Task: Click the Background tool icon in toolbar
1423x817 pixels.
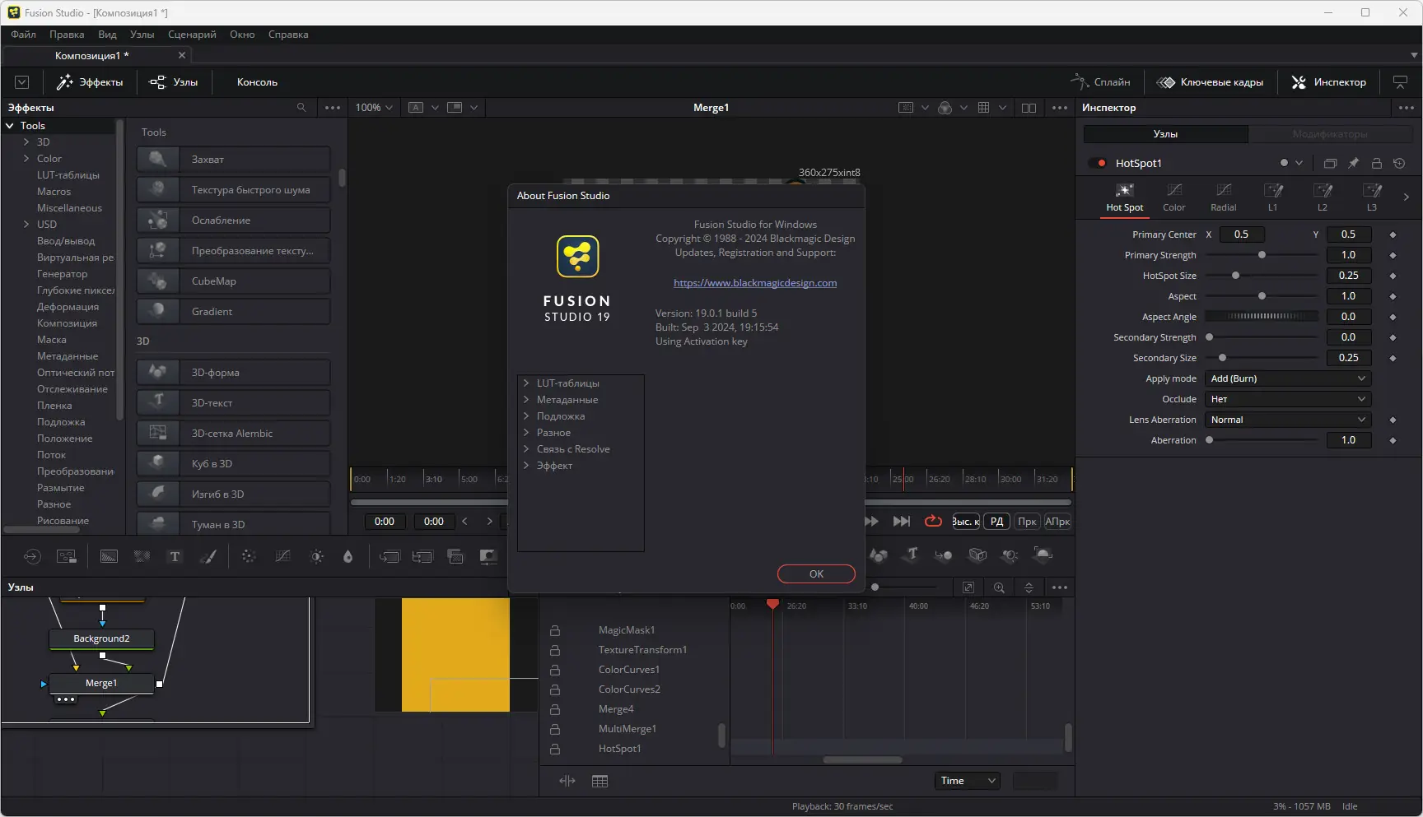Action: [x=109, y=557]
